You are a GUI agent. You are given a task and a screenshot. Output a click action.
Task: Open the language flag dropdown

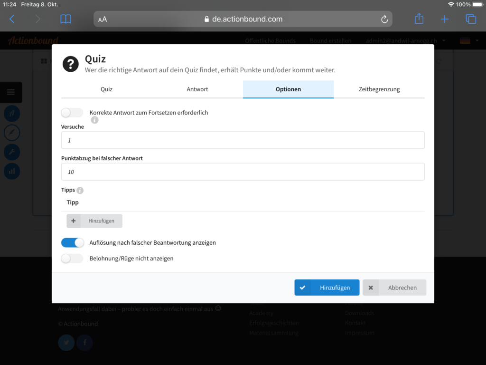(x=467, y=41)
